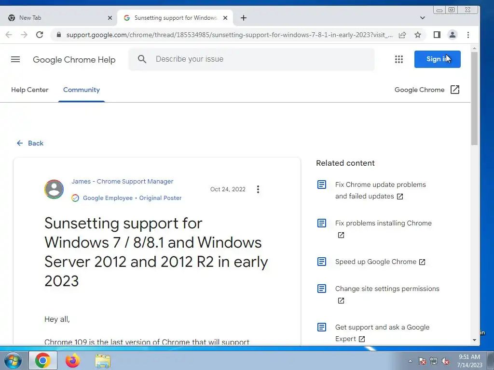This screenshot has height=370, width=494.
Task: Click the scrollbar down arrow
Action: click(x=475, y=340)
